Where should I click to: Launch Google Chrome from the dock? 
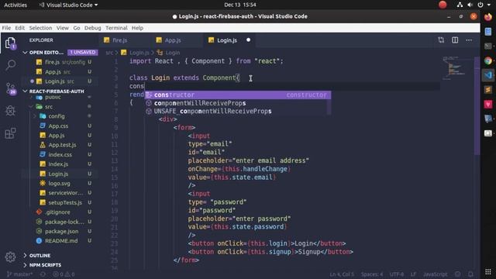[x=488, y=60]
